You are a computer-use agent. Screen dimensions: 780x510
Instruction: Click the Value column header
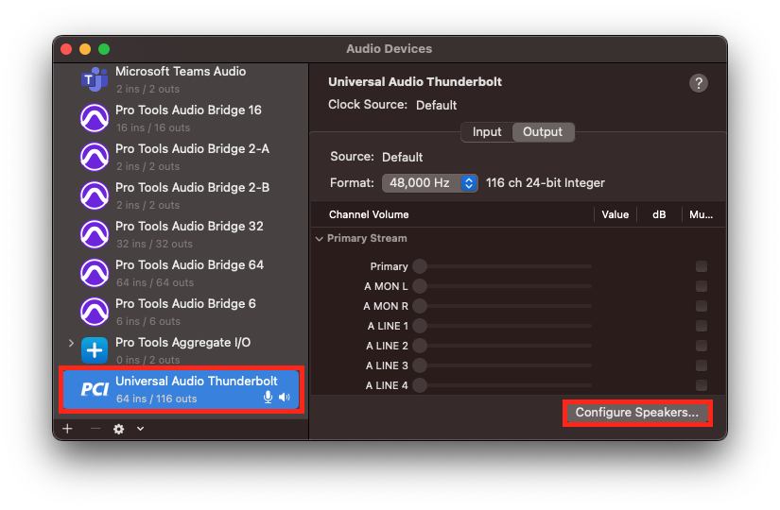point(615,214)
